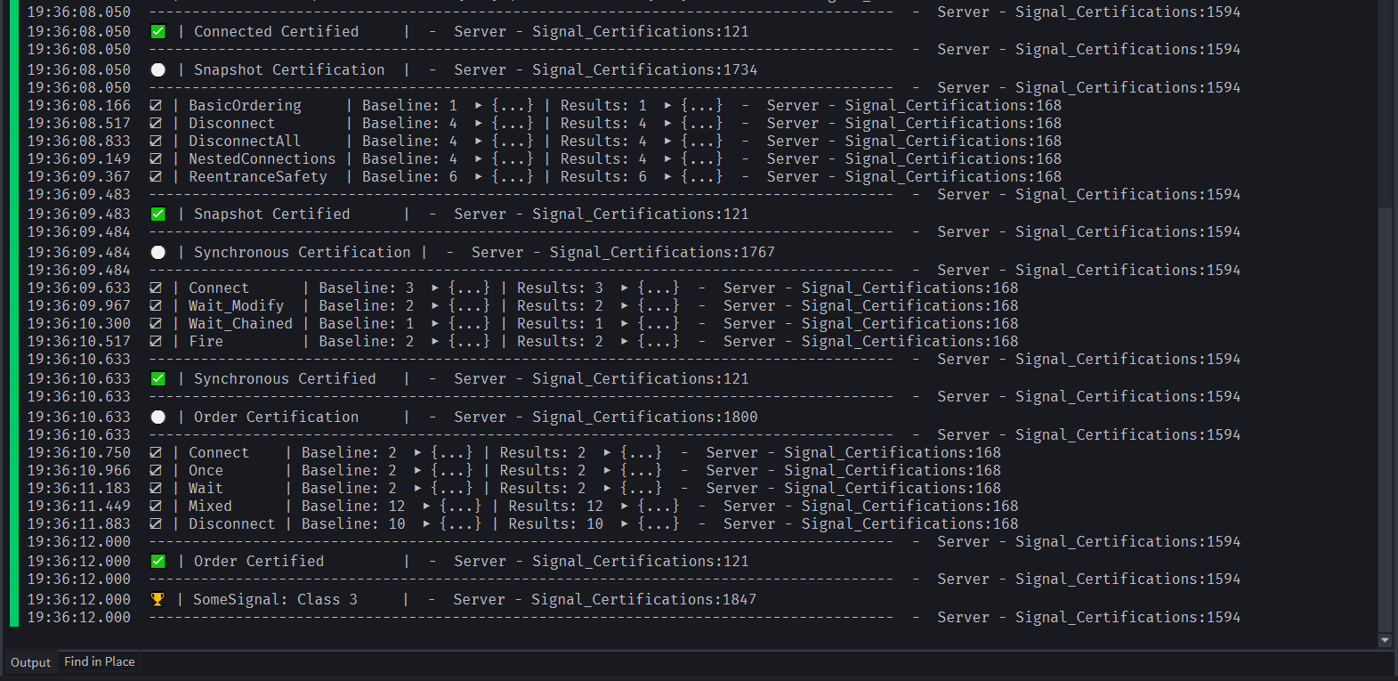The height and width of the screenshot is (681, 1398).
Task: Click the 'Results: 10' value on the Disconnect row
Action: pos(555,523)
